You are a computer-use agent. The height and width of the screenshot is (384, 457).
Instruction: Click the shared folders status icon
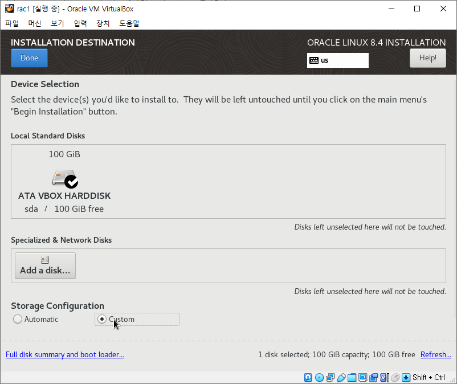352,378
